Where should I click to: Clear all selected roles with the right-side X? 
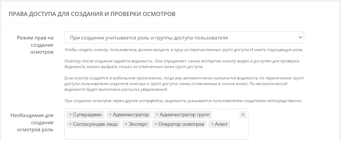[243, 115]
